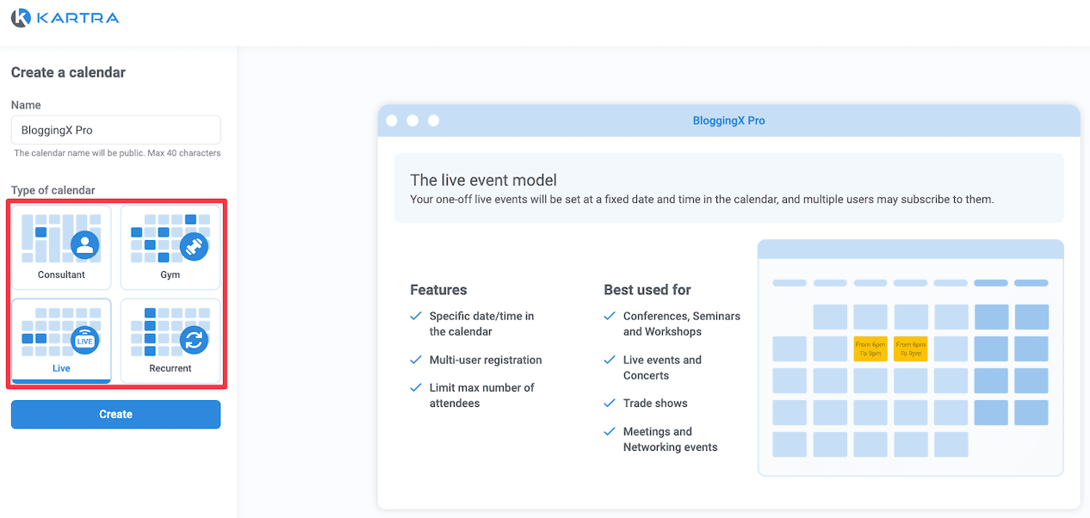Click the preview calendar header bar
Viewport: 1090px width, 518px height.
[x=911, y=250]
